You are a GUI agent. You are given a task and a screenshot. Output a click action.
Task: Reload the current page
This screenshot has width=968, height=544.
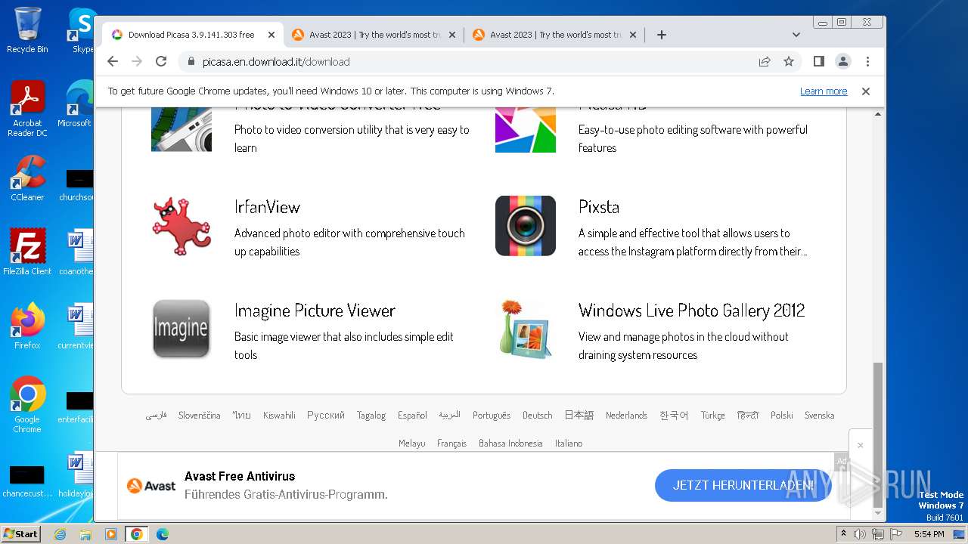(161, 61)
